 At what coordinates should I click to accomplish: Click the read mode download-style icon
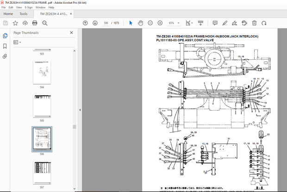(200, 23)
